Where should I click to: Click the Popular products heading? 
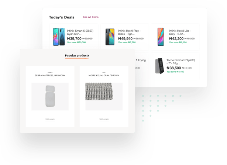tap(77, 56)
